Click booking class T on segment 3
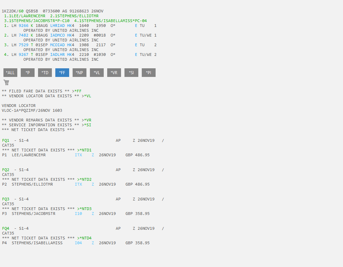Image resolution: width=343 pixels, height=267 pixels. 32,45
